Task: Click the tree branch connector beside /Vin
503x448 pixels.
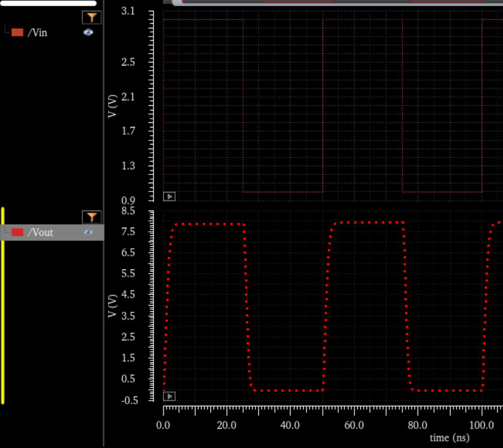Action: [x=7, y=31]
